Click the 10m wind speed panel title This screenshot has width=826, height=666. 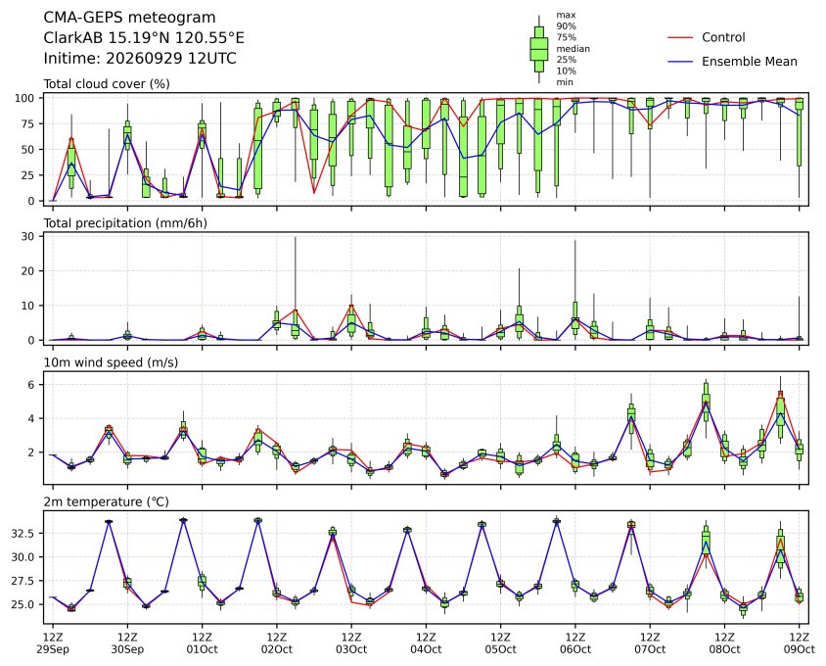111,362
